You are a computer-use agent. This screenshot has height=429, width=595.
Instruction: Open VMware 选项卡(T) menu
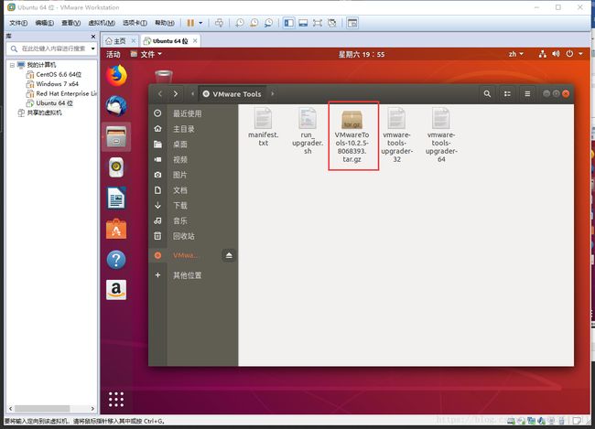tap(135, 23)
